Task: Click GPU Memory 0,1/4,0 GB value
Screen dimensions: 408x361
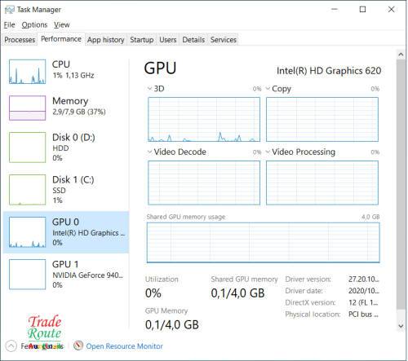Action: point(172,325)
